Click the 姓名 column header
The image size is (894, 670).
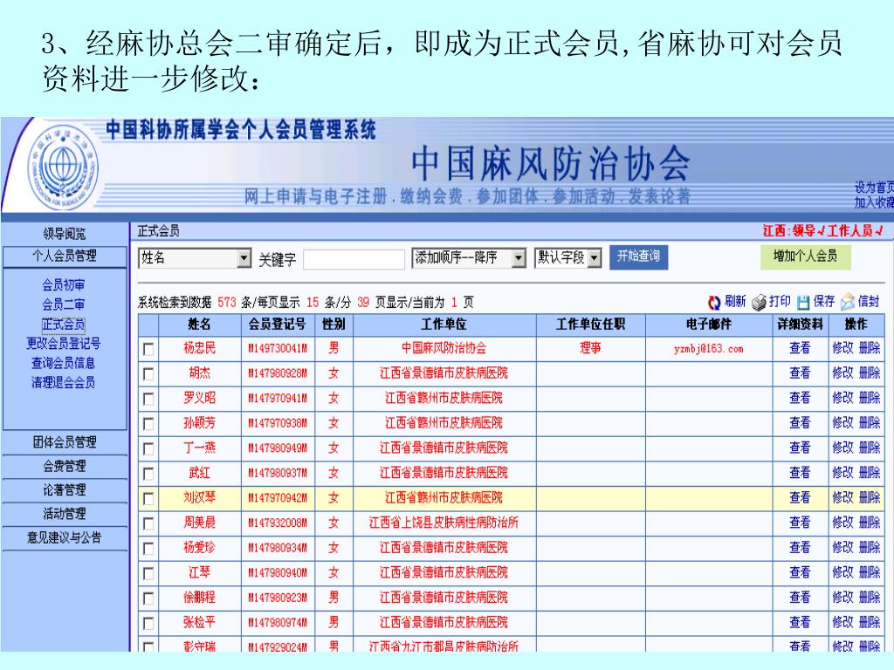[x=200, y=325]
